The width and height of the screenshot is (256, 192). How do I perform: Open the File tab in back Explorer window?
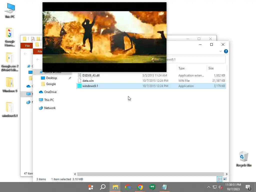click(26, 46)
